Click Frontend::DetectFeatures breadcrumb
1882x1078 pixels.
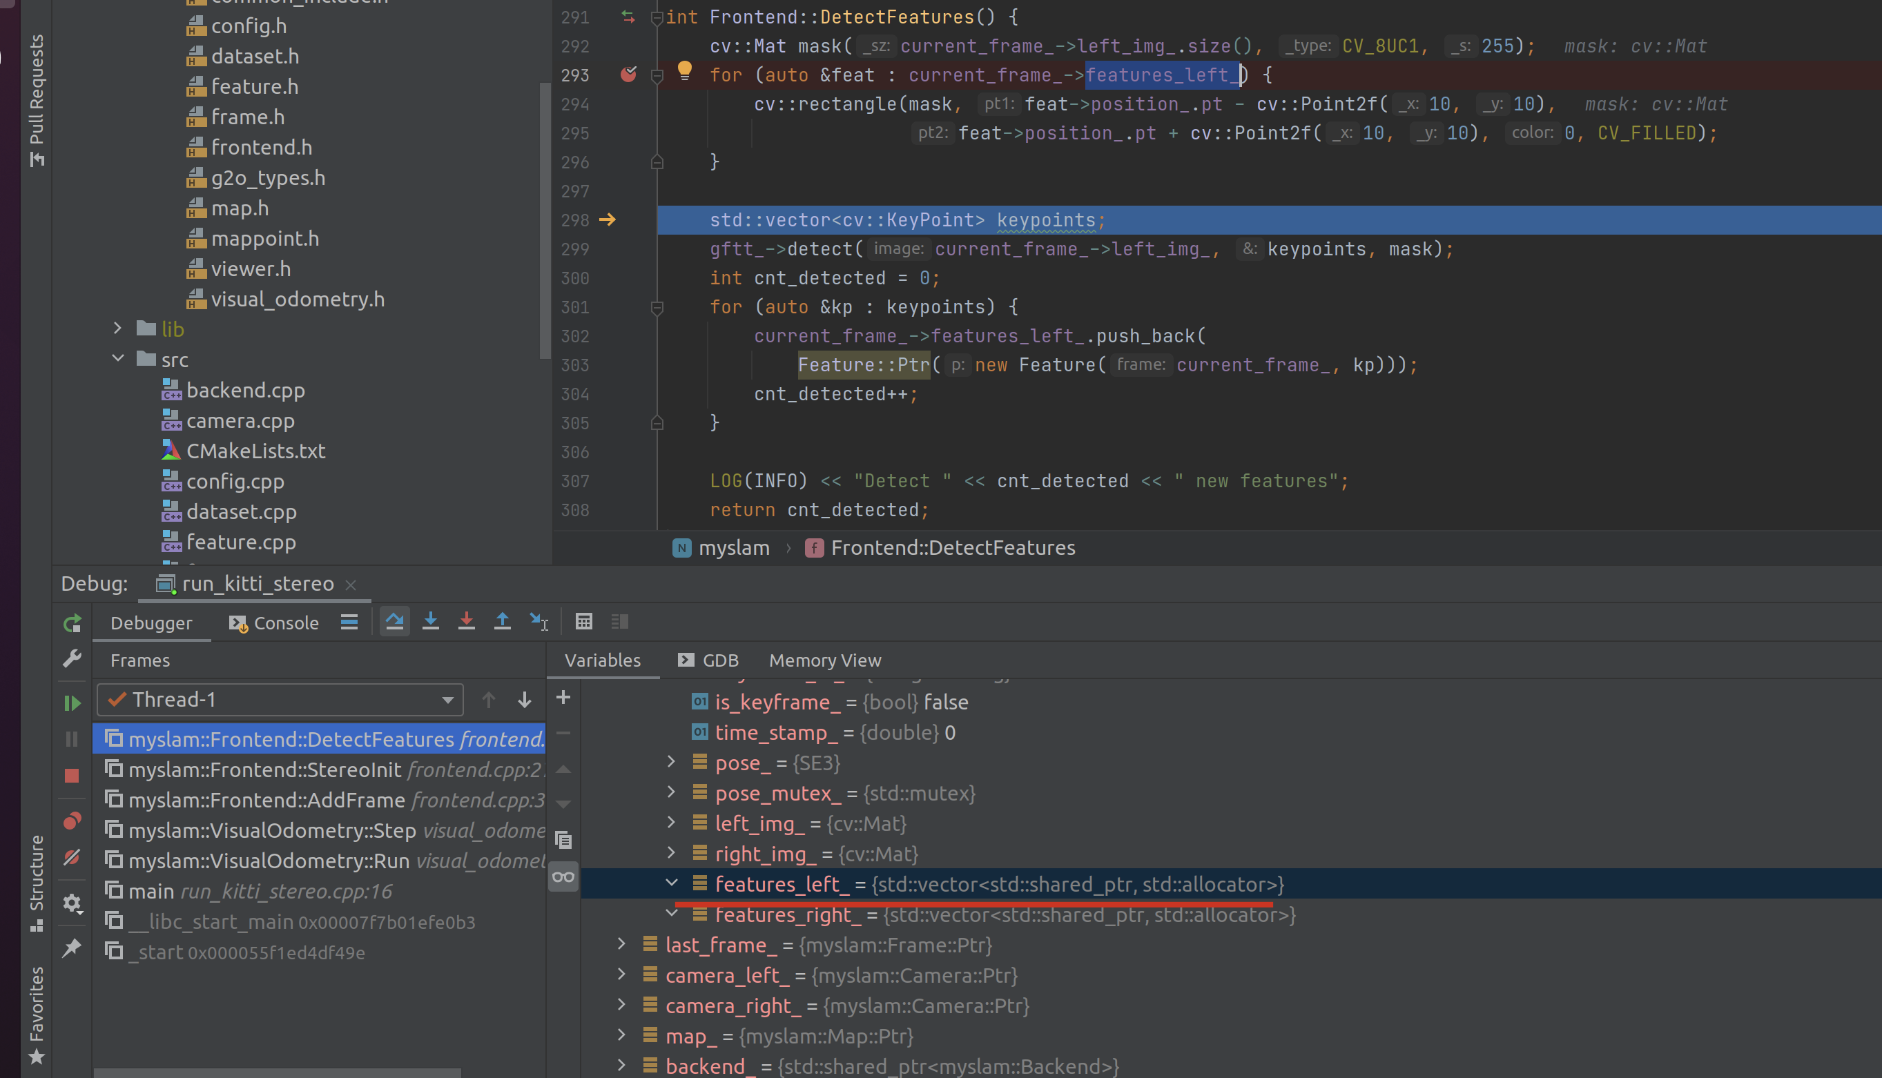tap(940, 548)
